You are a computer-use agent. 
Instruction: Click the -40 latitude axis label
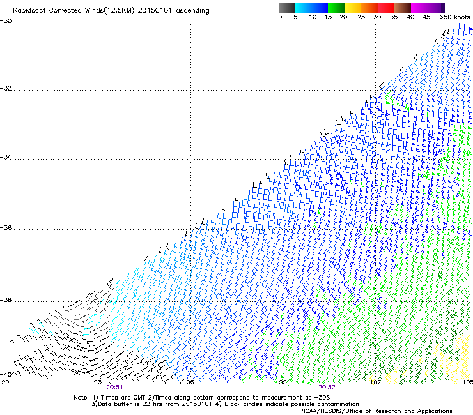6,374
